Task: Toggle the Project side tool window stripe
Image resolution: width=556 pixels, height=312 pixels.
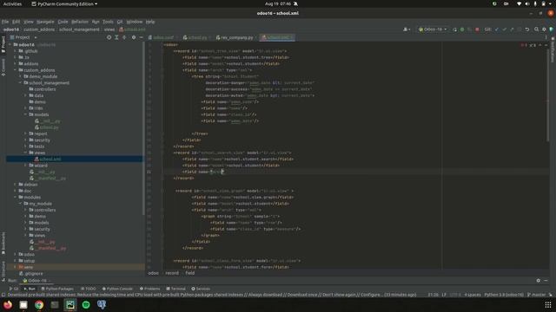Action: 3,44
